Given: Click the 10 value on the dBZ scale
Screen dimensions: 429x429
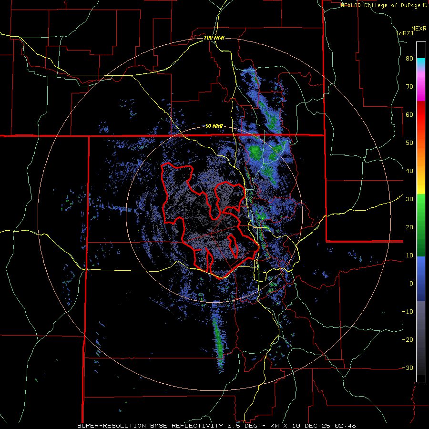Looking at the screenshot, I should (x=409, y=255).
